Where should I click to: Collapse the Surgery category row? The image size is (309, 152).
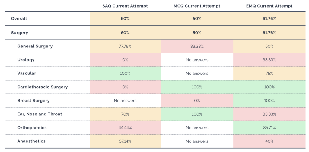19,33
